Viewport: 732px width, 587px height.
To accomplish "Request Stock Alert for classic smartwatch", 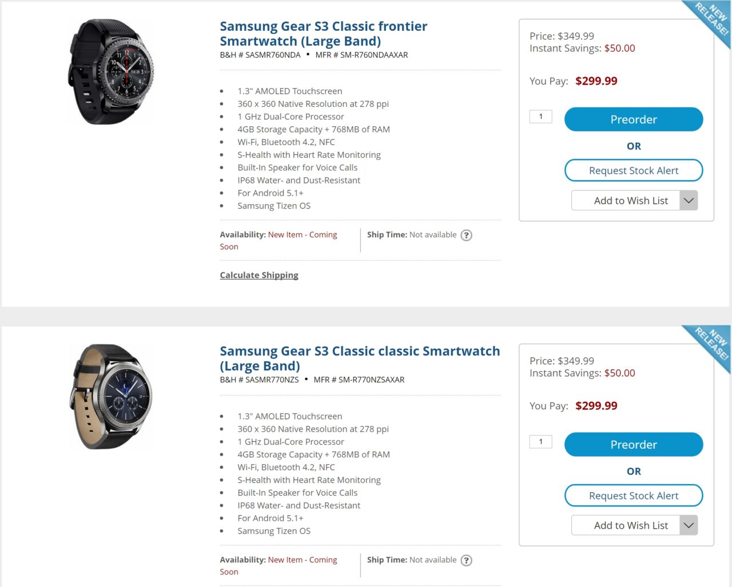I will point(633,496).
